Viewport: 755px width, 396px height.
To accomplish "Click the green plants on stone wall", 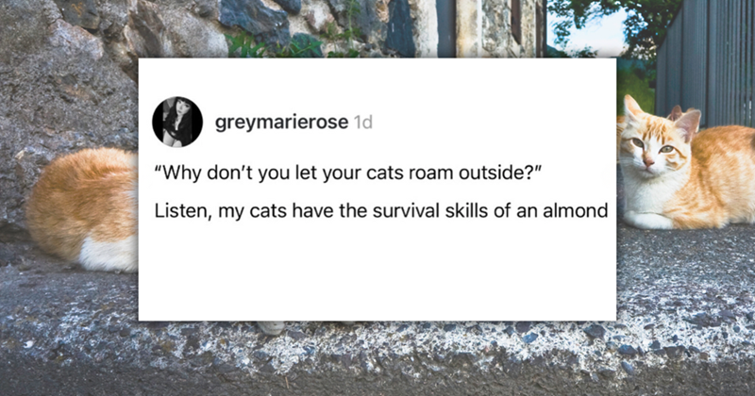I will [275, 45].
